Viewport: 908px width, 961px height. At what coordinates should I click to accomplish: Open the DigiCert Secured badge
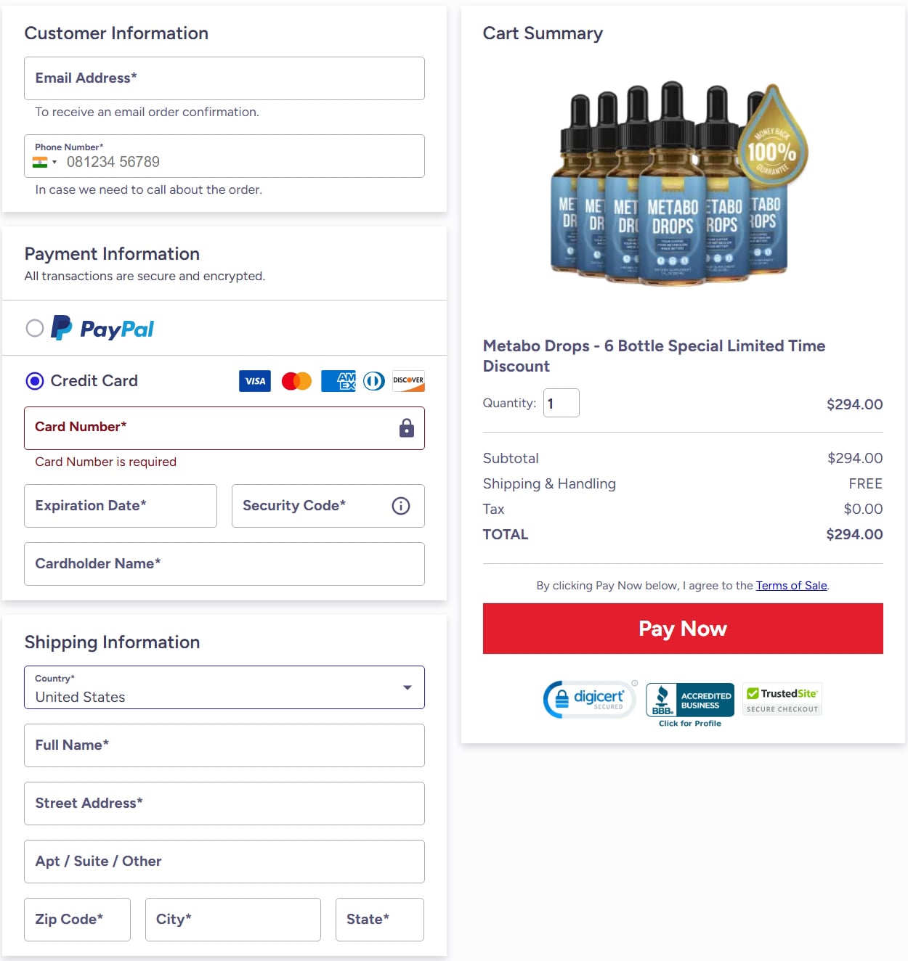point(590,700)
